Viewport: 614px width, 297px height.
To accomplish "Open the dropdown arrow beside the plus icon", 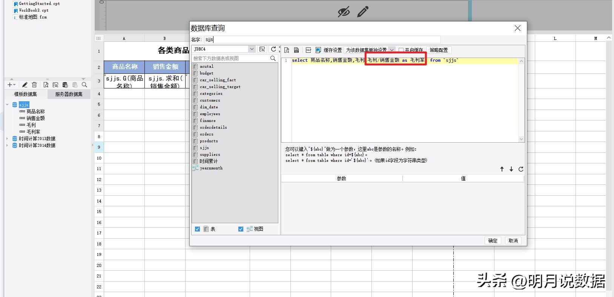I will pos(15,85).
